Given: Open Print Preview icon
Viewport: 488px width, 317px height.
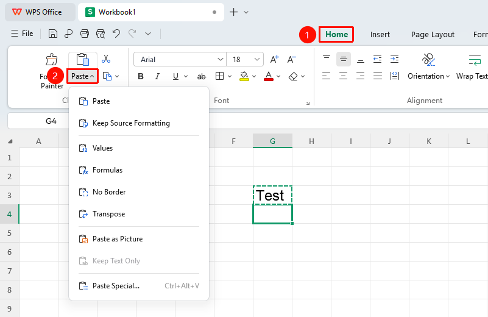Looking at the screenshot, I should pyautogui.click(x=101, y=34).
